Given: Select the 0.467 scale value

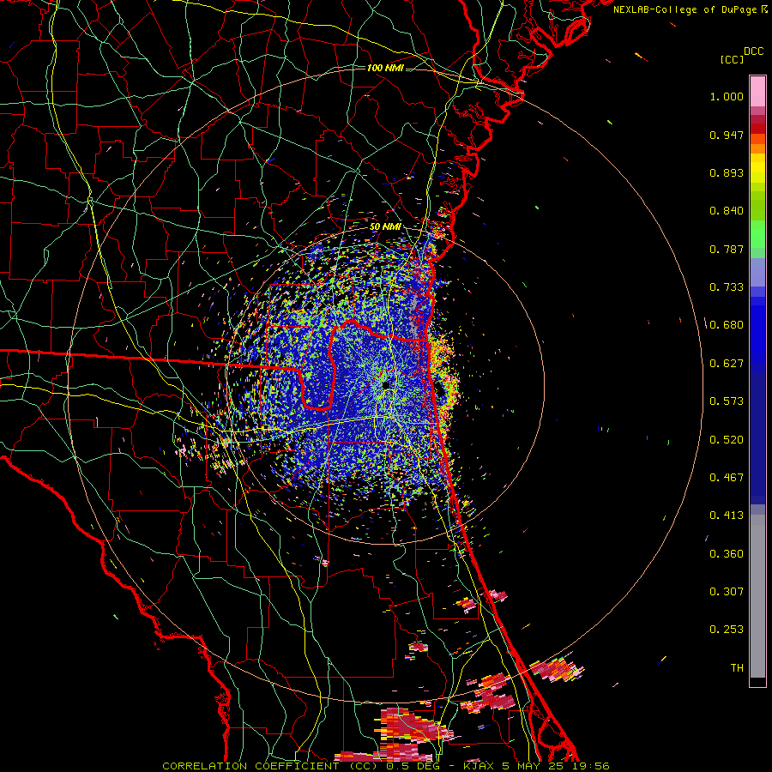Looking at the screenshot, I should point(727,478).
